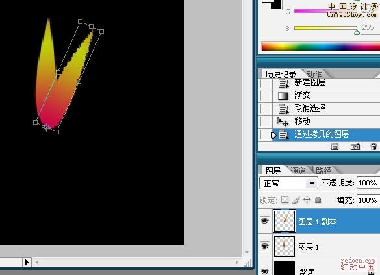Click the B value field showing 255
The height and width of the screenshot is (275, 380).
370,28
